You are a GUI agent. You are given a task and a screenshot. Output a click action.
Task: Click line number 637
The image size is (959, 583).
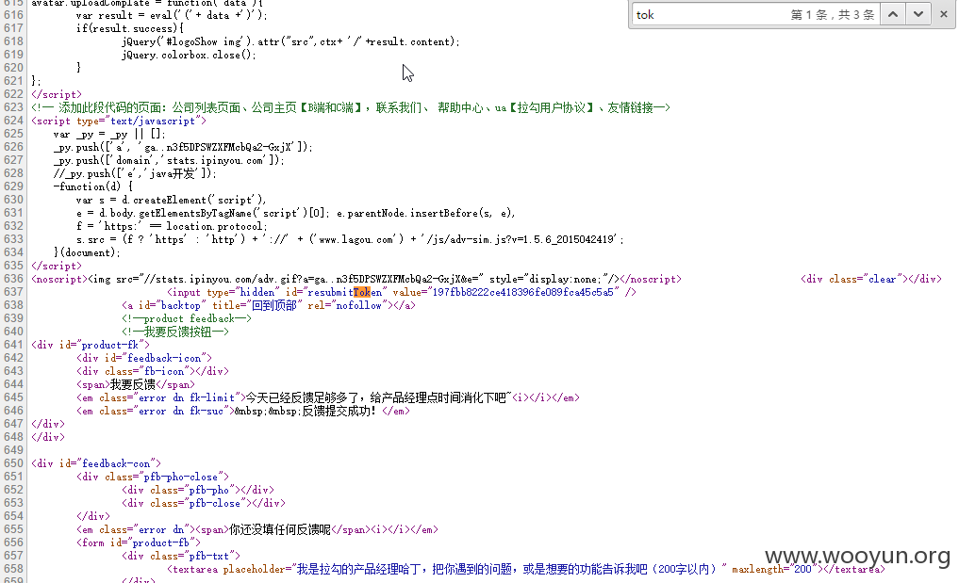(x=13, y=292)
